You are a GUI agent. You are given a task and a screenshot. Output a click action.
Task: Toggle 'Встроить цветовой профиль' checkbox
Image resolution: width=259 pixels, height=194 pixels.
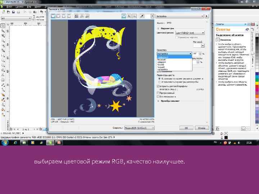coord(158,86)
